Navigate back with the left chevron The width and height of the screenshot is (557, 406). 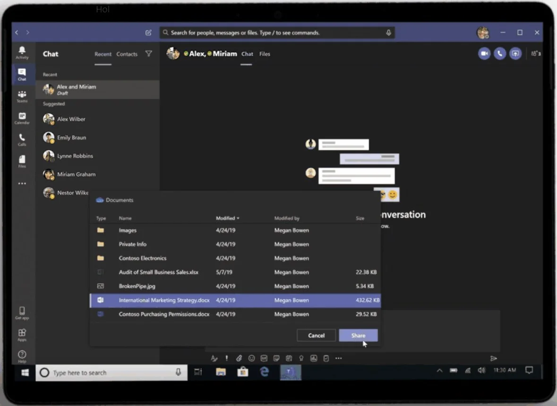pos(17,32)
